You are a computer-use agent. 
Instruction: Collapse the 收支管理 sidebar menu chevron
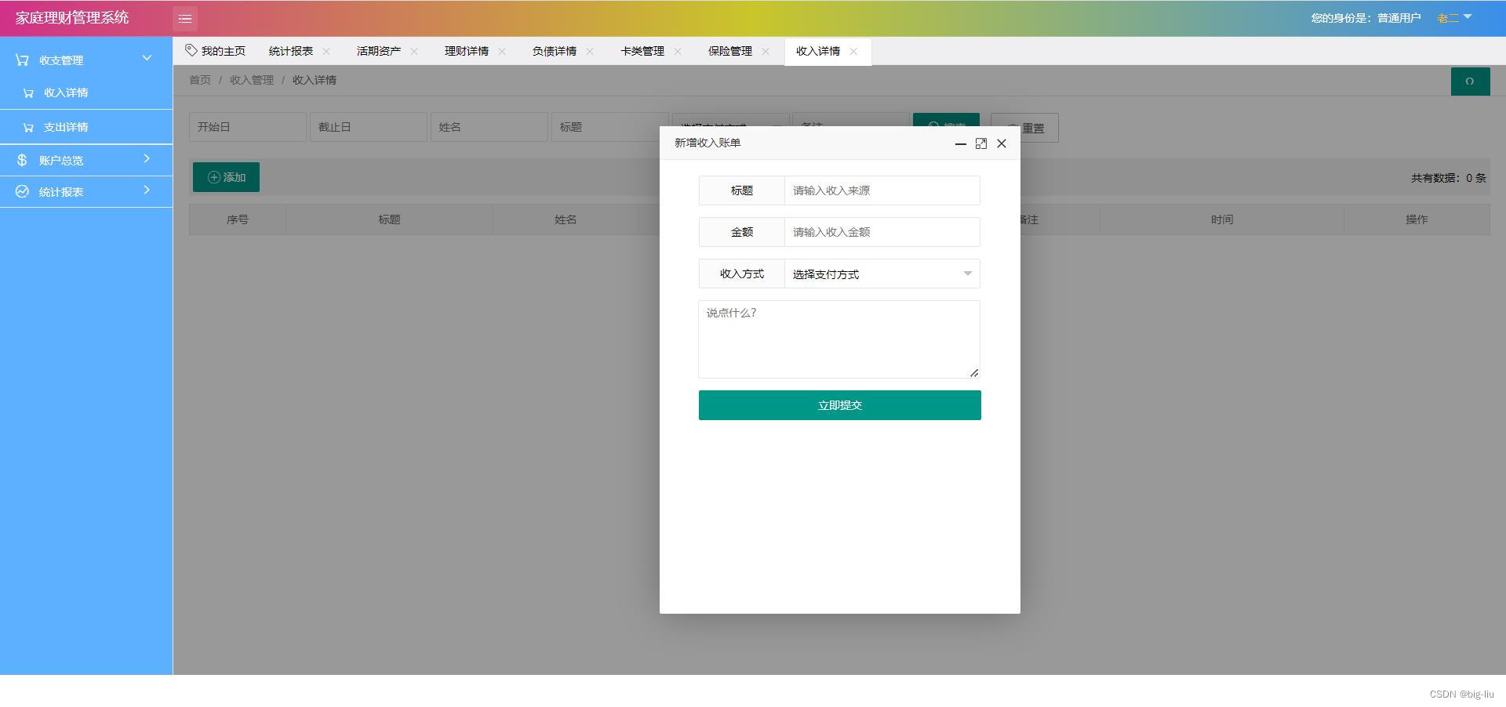click(147, 58)
